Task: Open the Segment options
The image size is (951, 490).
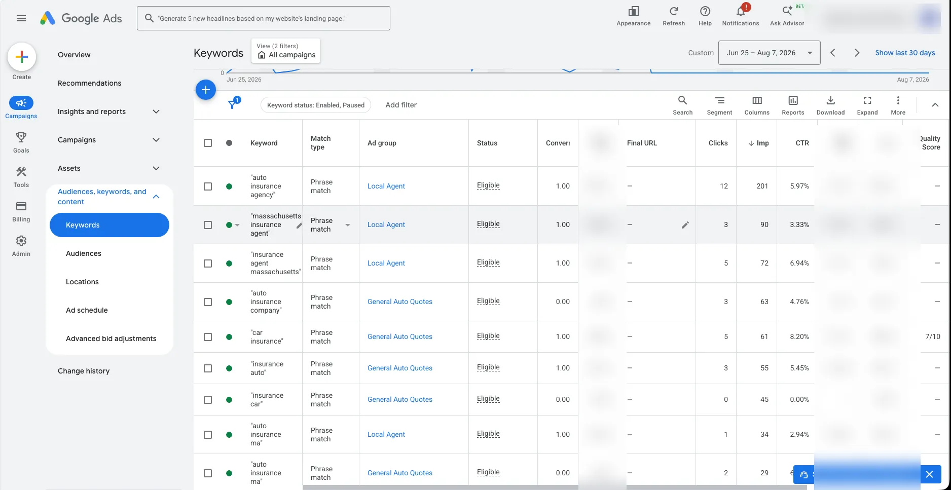Action: click(x=719, y=105)
